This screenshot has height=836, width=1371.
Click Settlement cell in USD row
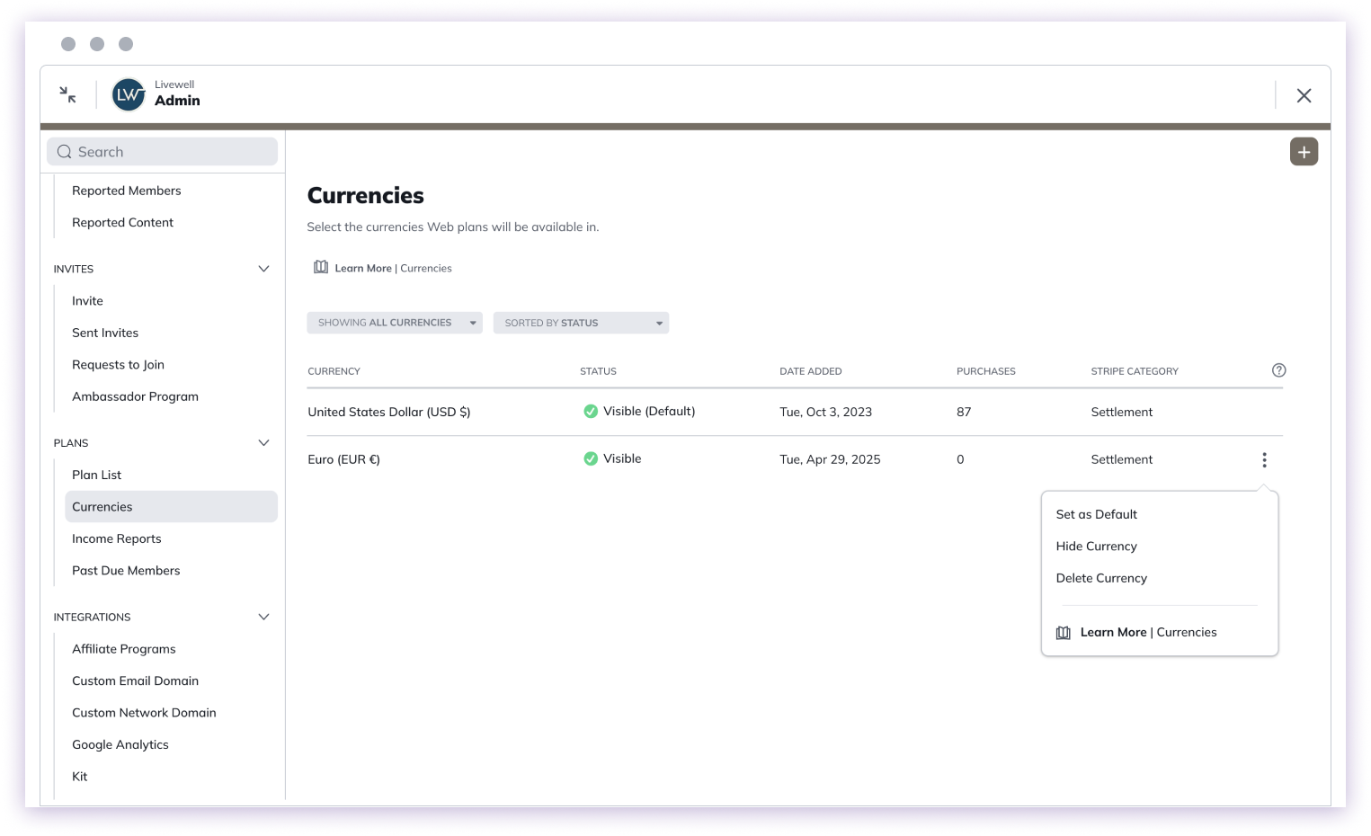(1121, 412)
